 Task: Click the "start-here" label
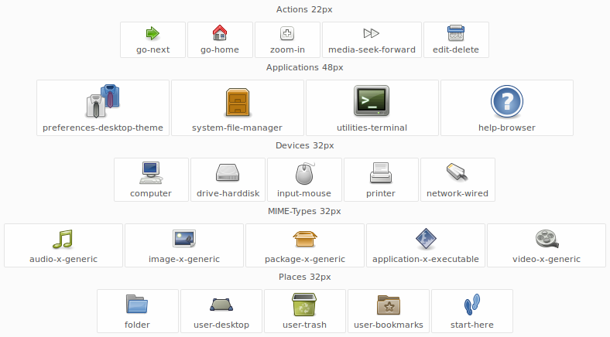[472, 325]
